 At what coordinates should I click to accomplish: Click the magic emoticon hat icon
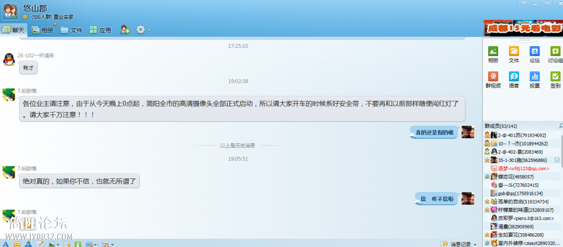[x=28, y=244]
